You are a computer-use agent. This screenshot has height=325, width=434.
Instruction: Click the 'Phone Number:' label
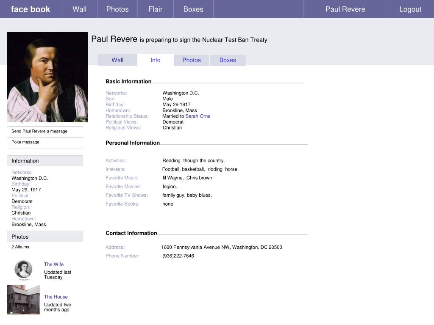(122, 256)
